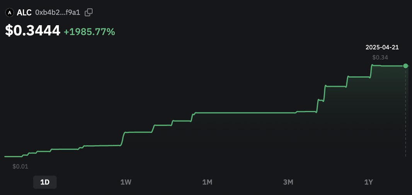
Task: Click the +1985.77% change figure
Action: [x=89, y=32]
